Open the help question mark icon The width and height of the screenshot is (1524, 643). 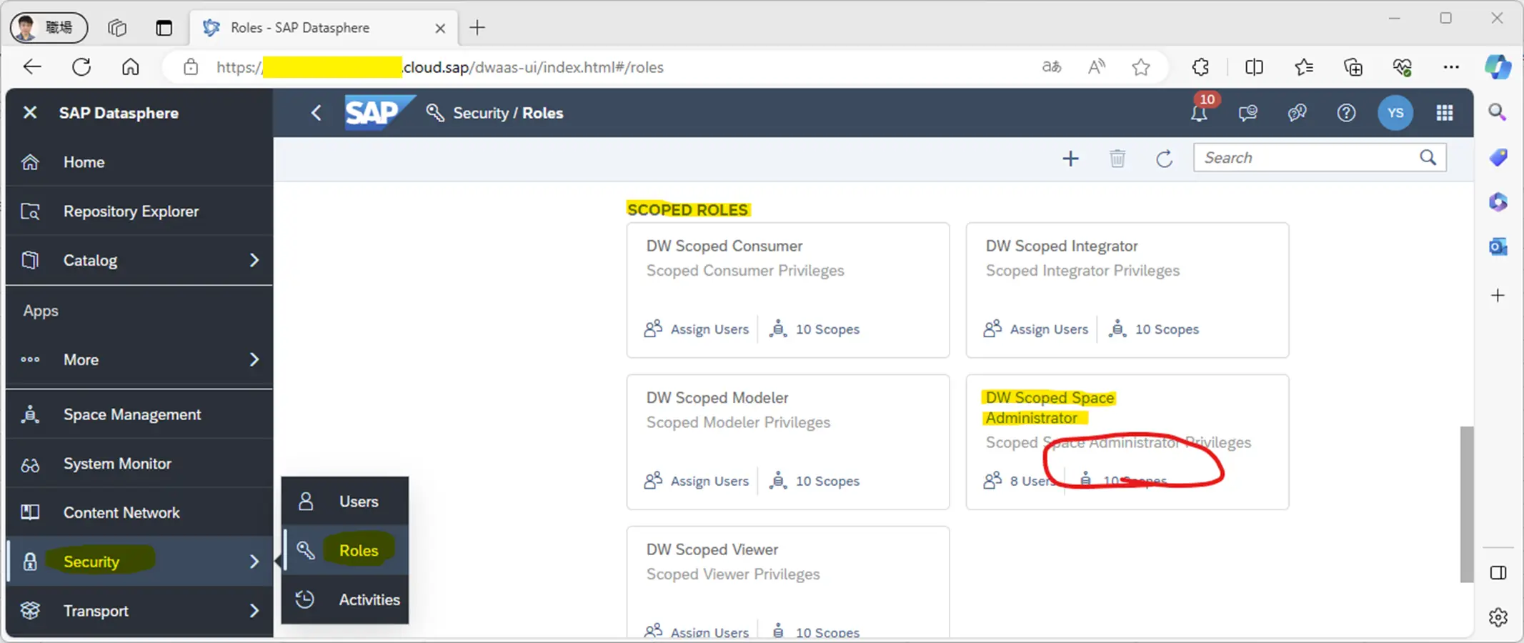1346,113
